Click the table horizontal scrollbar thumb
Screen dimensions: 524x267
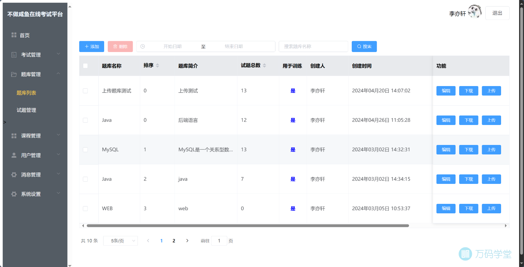pyautogui.click(x=248, y=225)
